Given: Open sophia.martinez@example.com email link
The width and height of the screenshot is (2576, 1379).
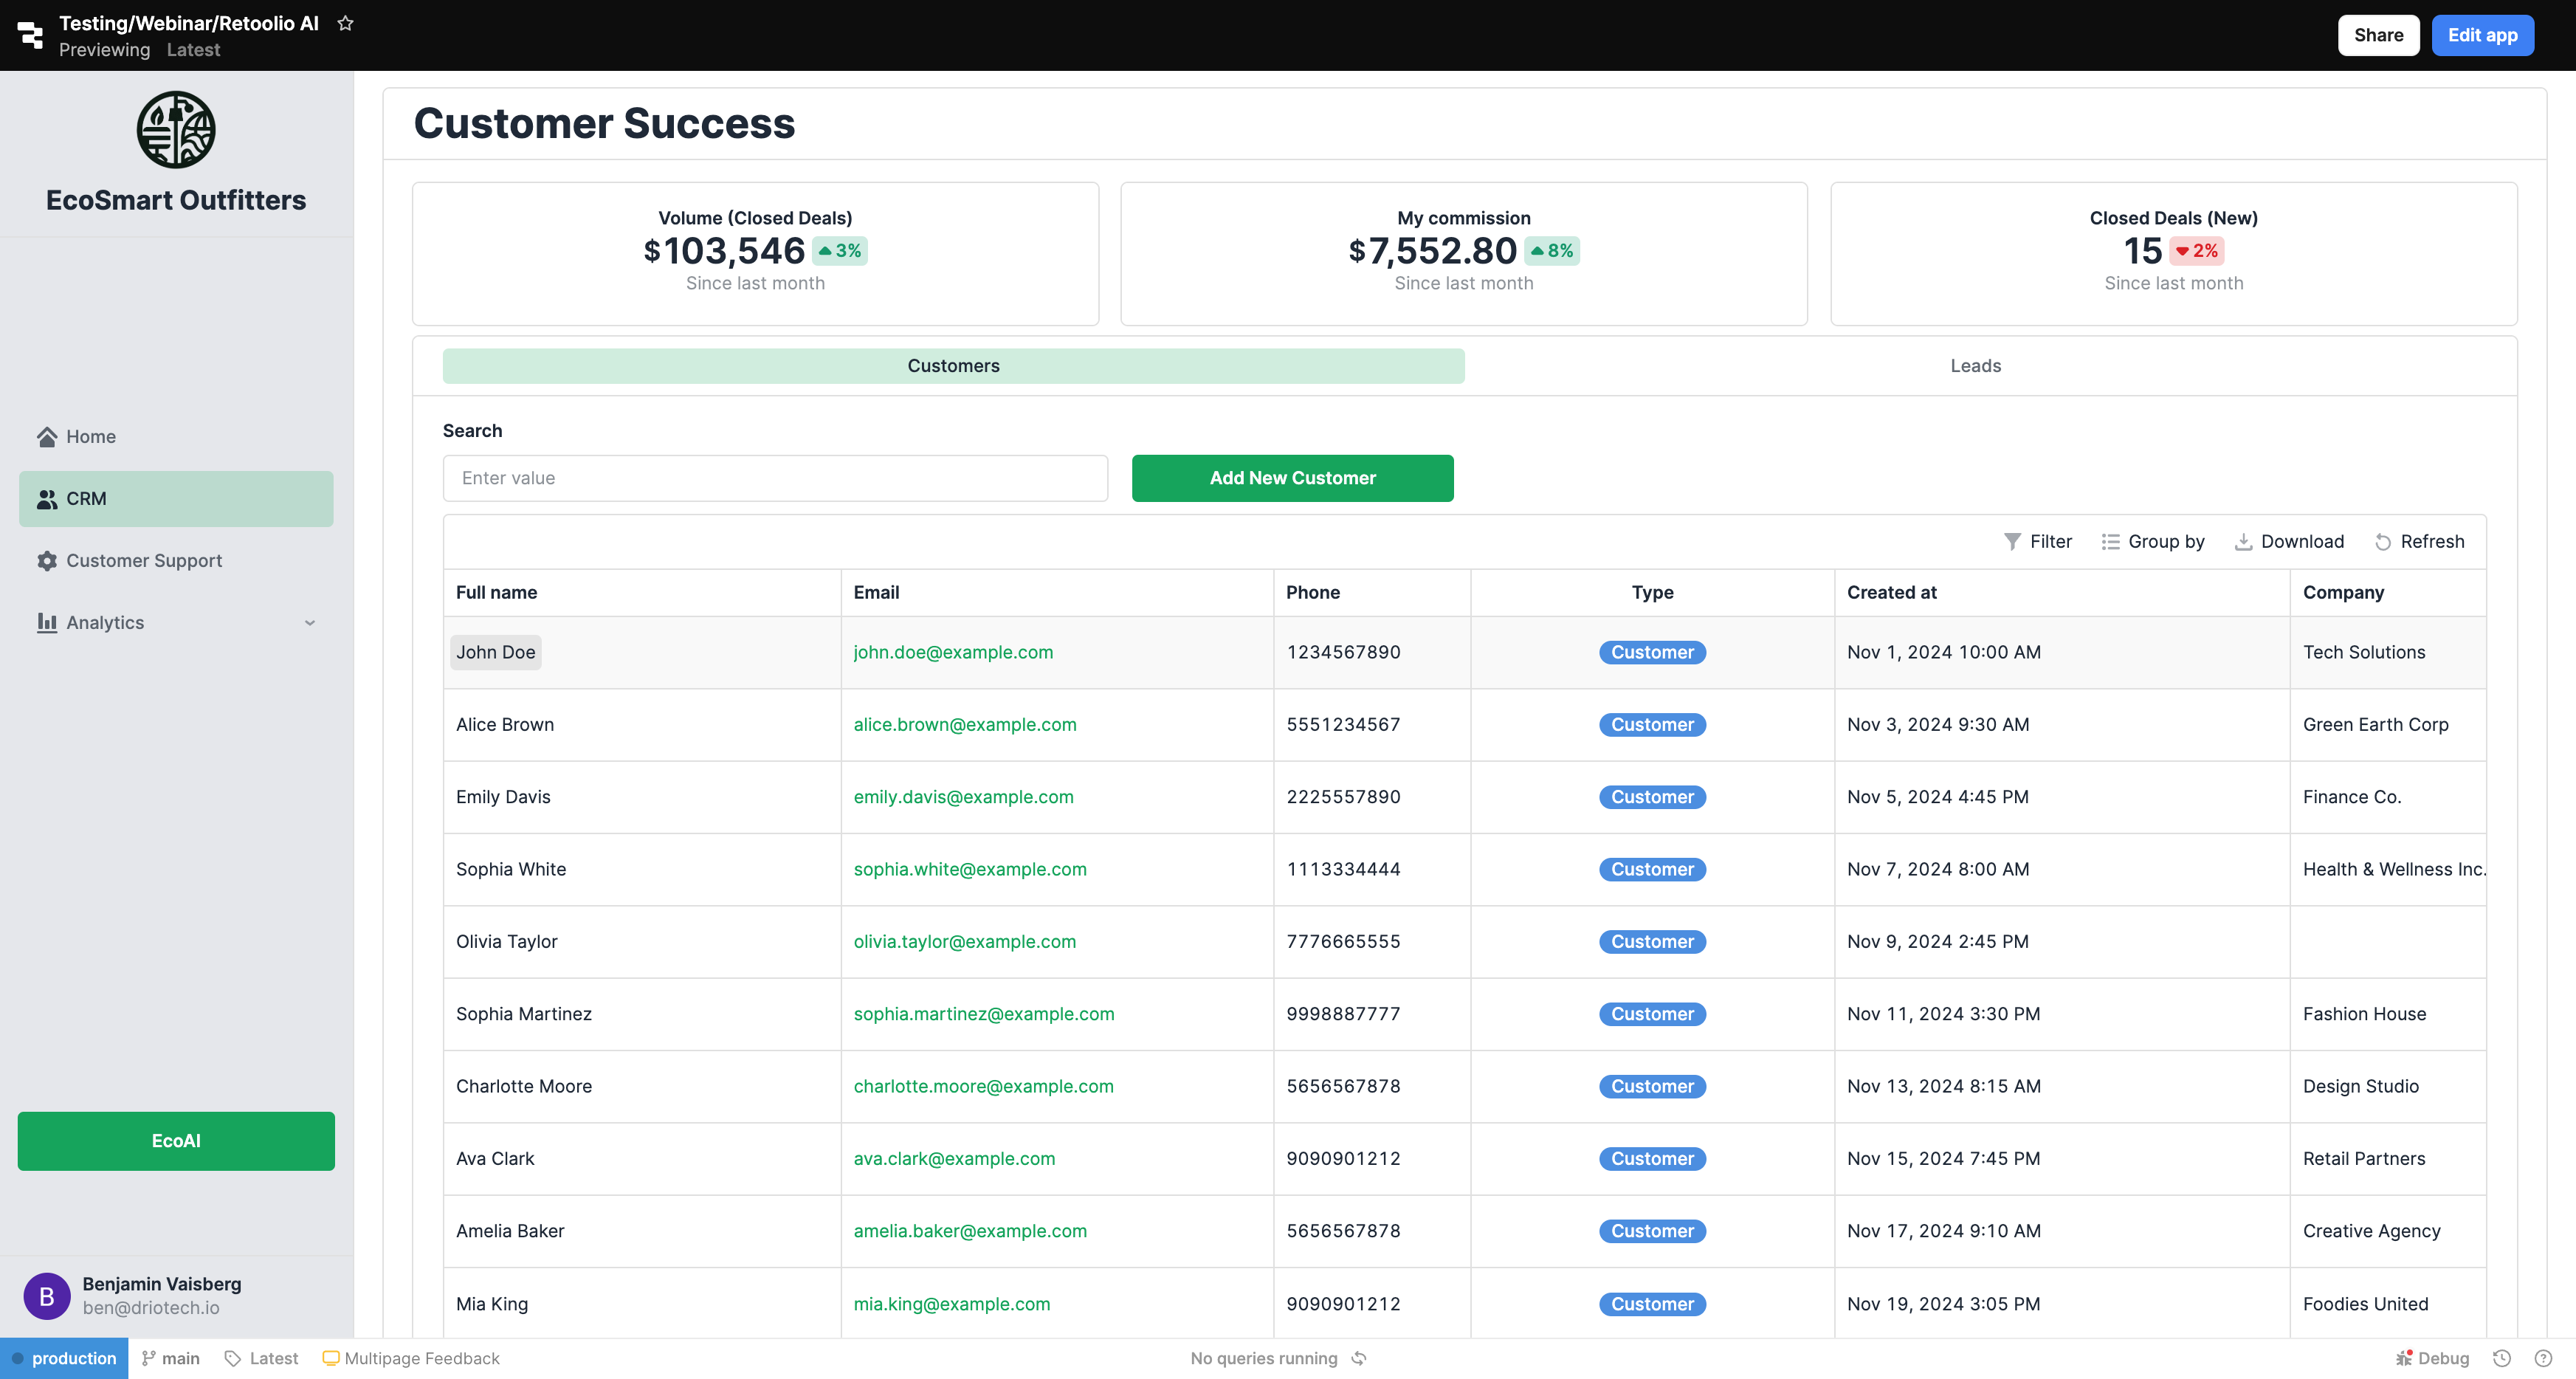Looking at the screenshot, I should 984,1014.
